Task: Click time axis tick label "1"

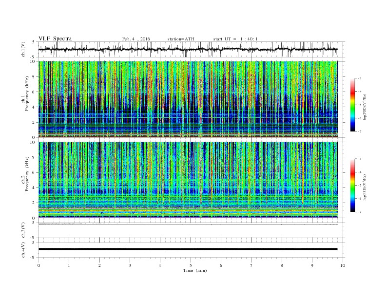Action: (69, 265)
